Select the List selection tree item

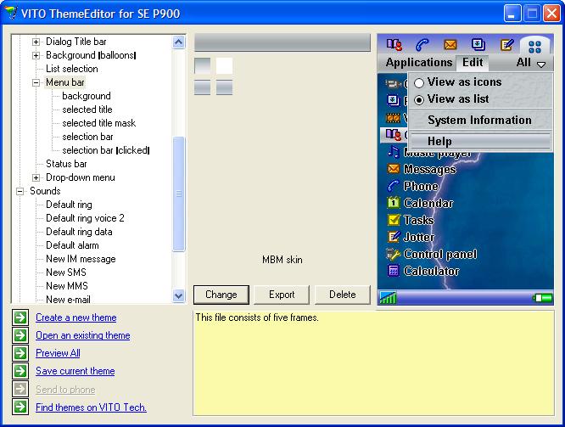72,69
